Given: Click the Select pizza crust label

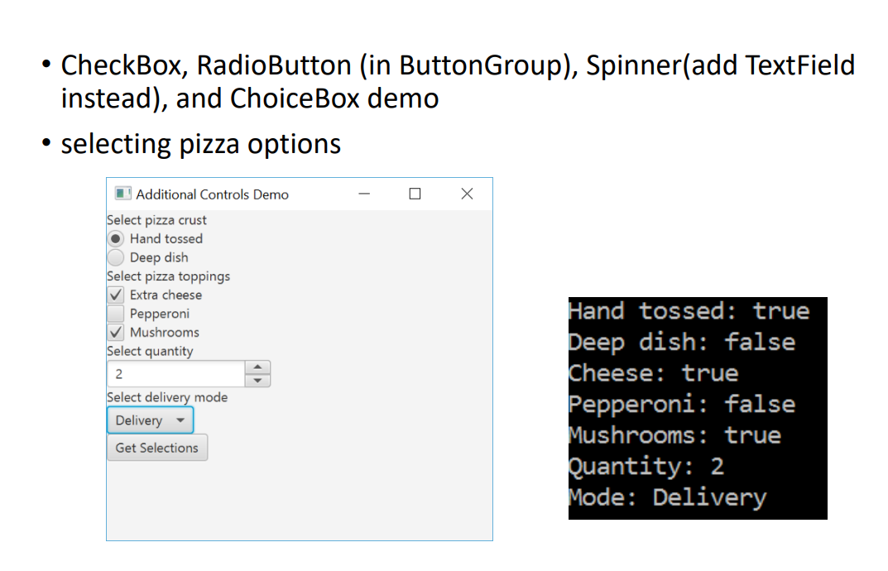Looking at the screenshot, I should point(156,220).
